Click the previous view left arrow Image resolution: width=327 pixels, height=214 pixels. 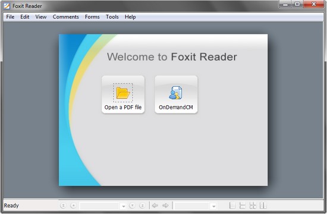coord(155,206)
